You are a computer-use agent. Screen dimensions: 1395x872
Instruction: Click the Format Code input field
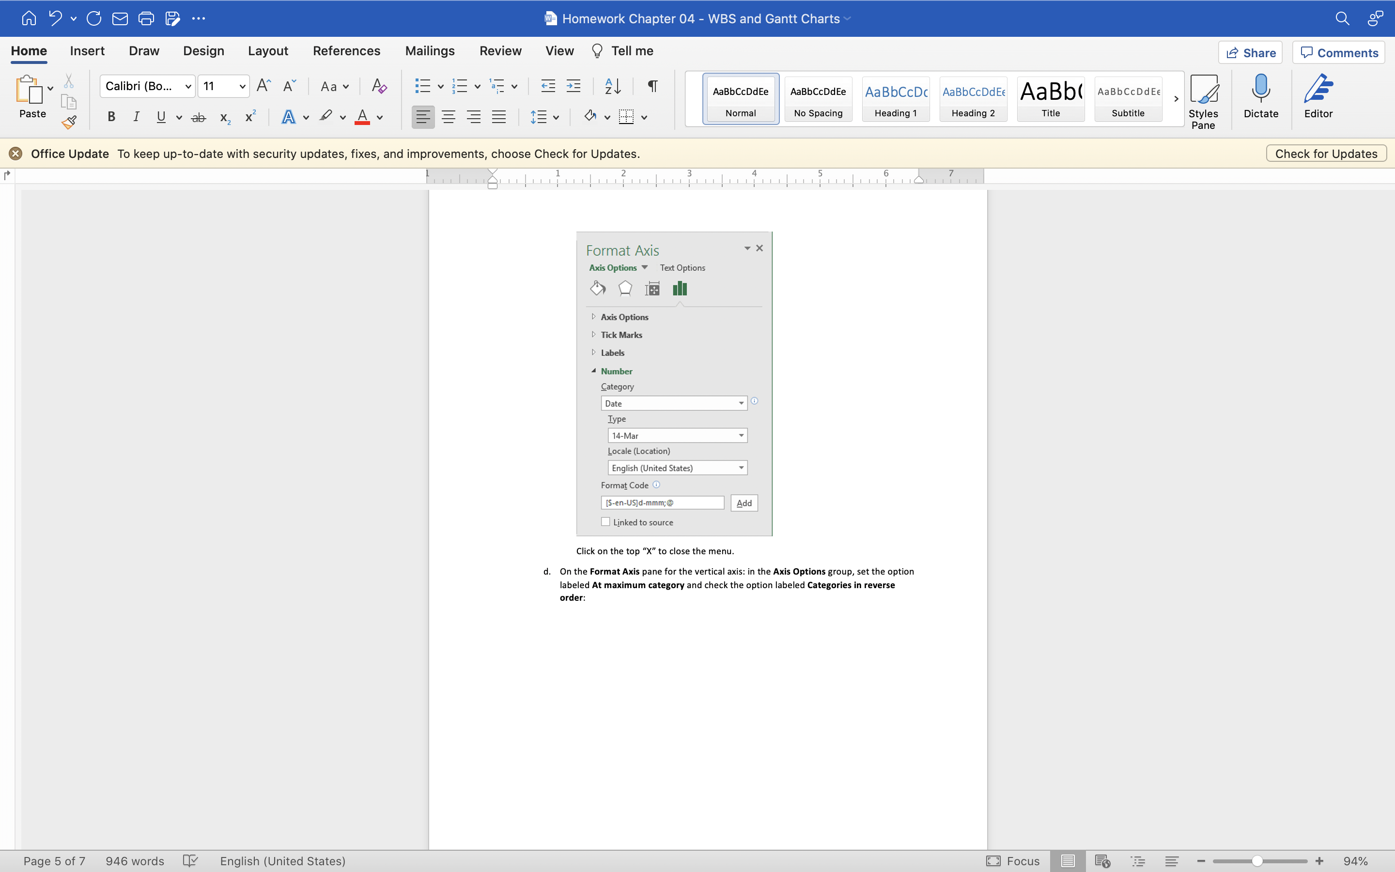(x=663, y=502)
